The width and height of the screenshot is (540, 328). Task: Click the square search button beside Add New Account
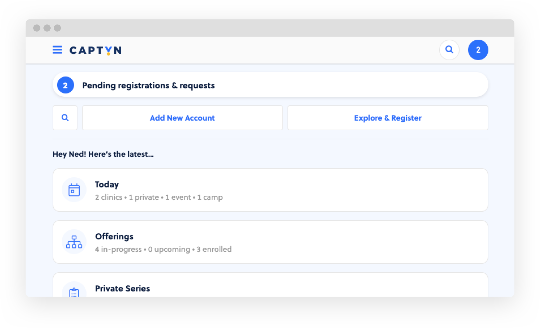(x=65, y=118)
